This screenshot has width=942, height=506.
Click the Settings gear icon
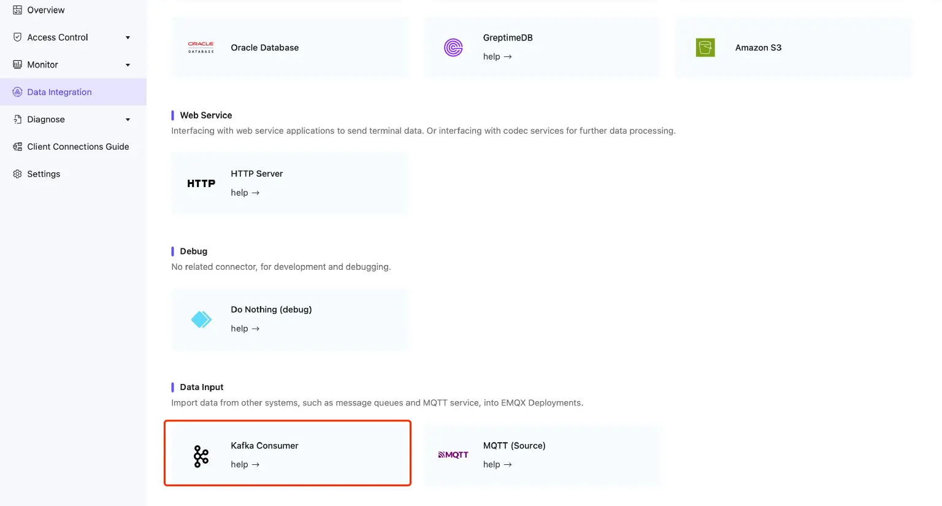tap(17, 174)
